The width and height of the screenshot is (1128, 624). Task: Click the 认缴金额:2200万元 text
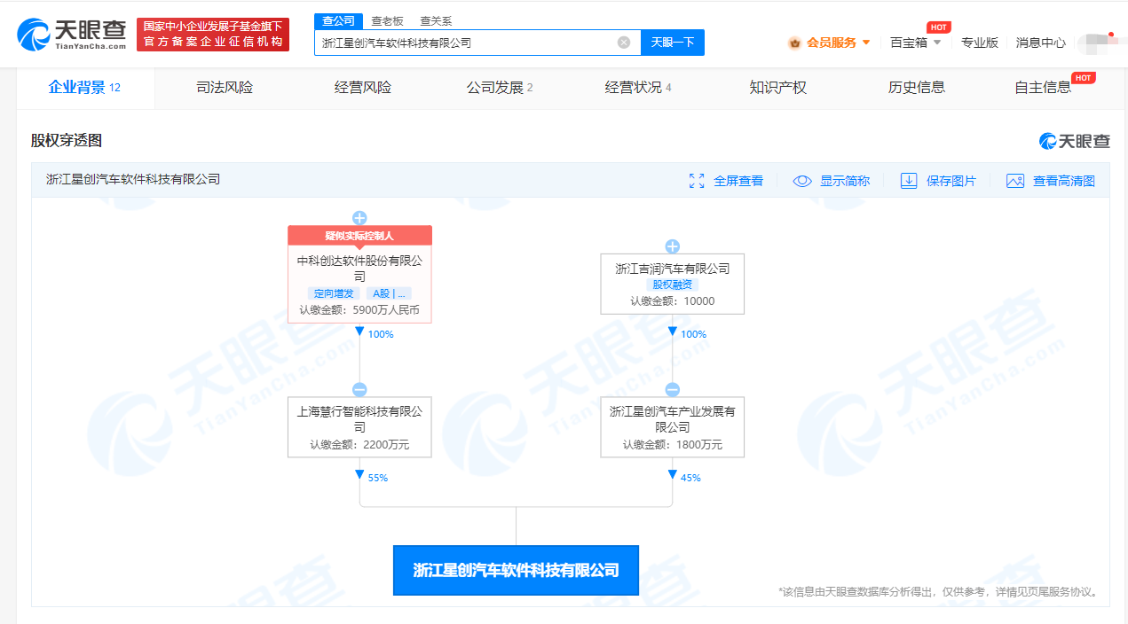pos(359,445)
